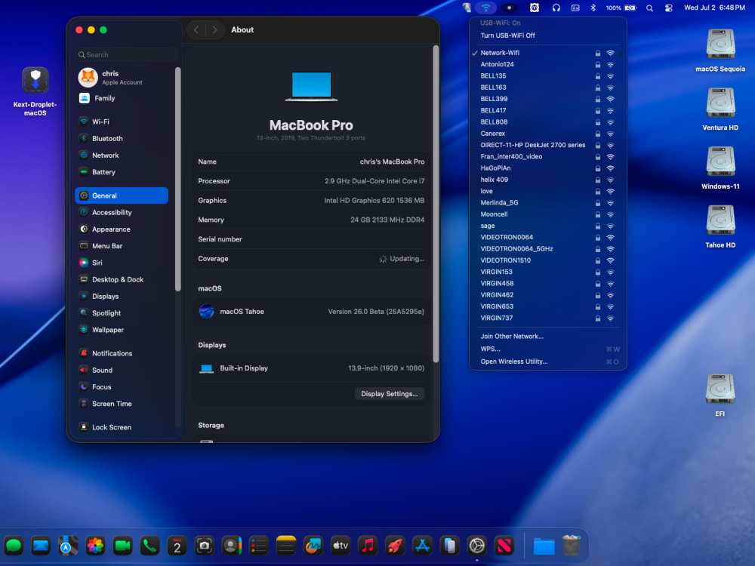Click the eye icon in menu bar

(x=509, y=8)
